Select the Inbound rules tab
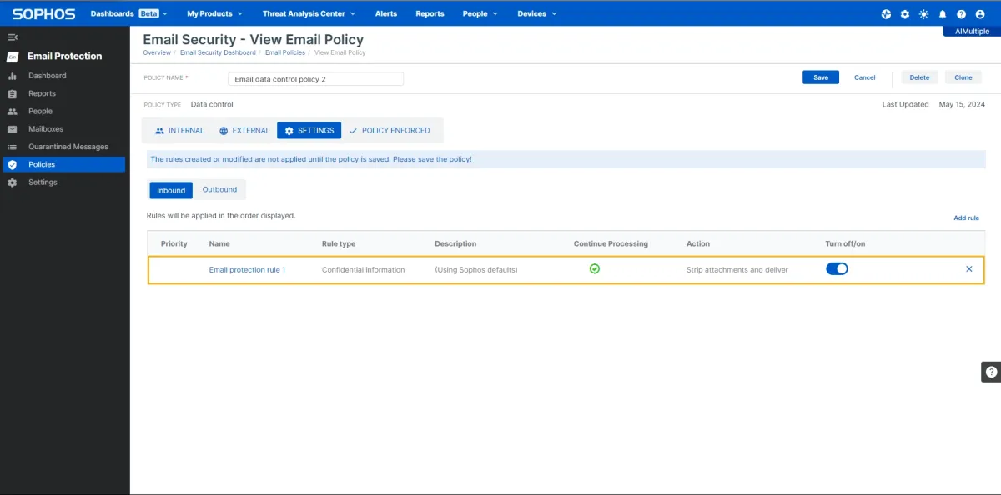This screenshot has height=495, width=1001. (x=171, y=190)
